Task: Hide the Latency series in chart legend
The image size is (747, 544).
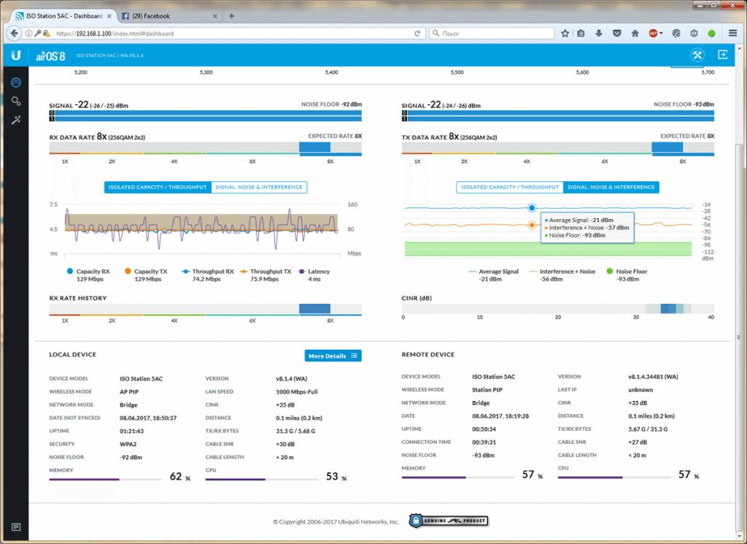Action: coord(302,272)
